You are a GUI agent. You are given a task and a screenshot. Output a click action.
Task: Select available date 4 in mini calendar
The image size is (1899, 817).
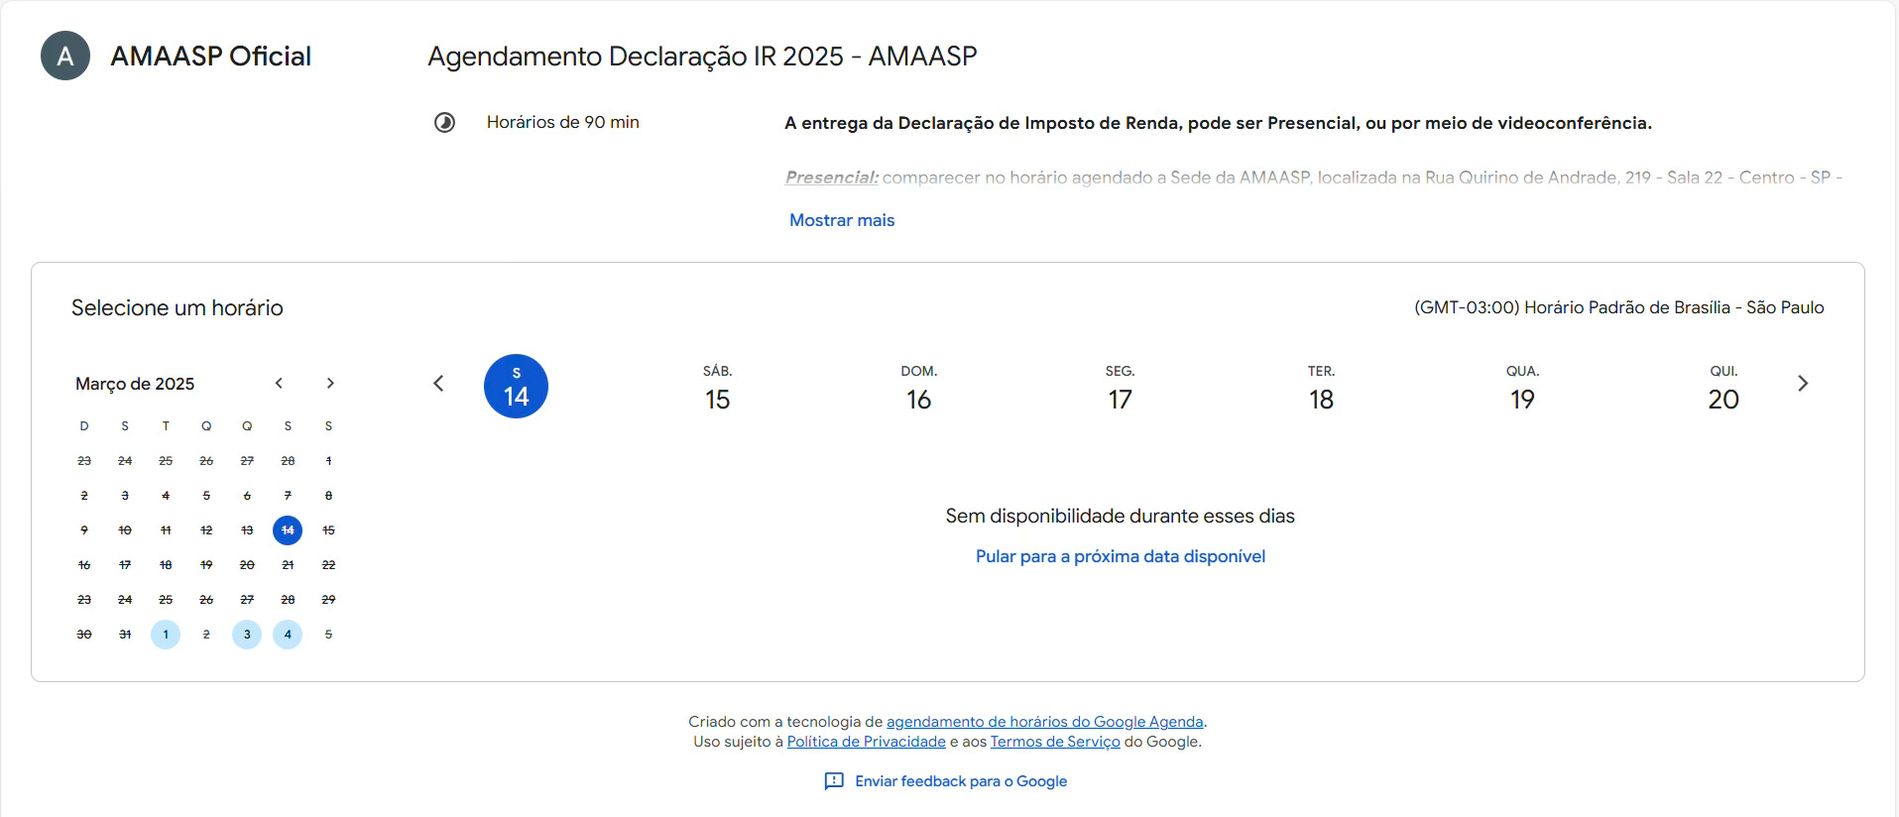click(288, 635)
